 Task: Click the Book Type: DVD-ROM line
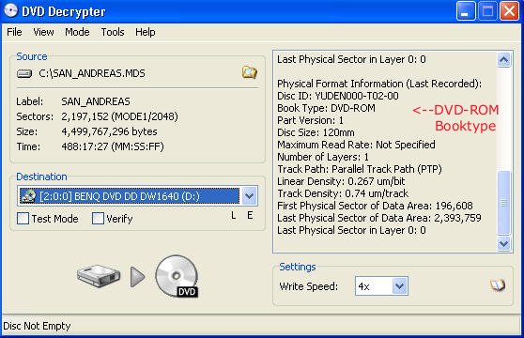[326, 108]
